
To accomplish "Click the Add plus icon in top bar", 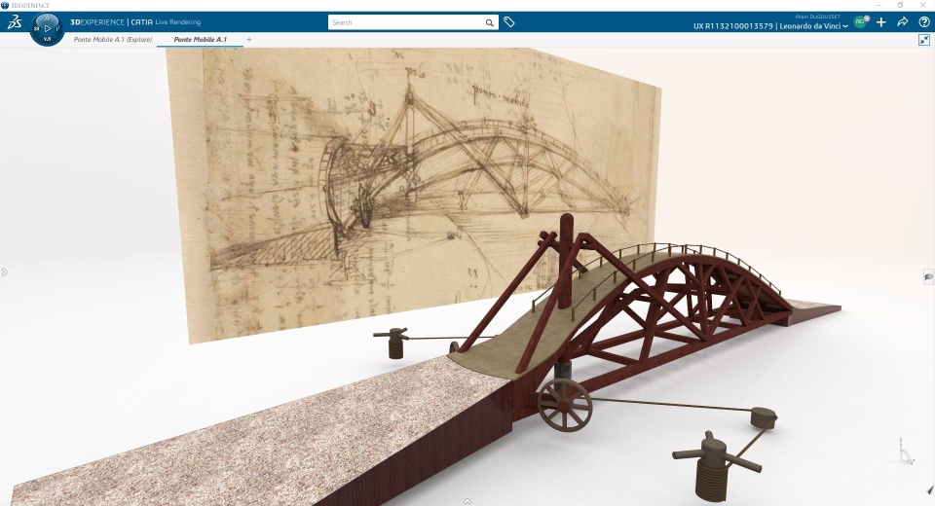I will pyautogui.click(x=881, y=22).
